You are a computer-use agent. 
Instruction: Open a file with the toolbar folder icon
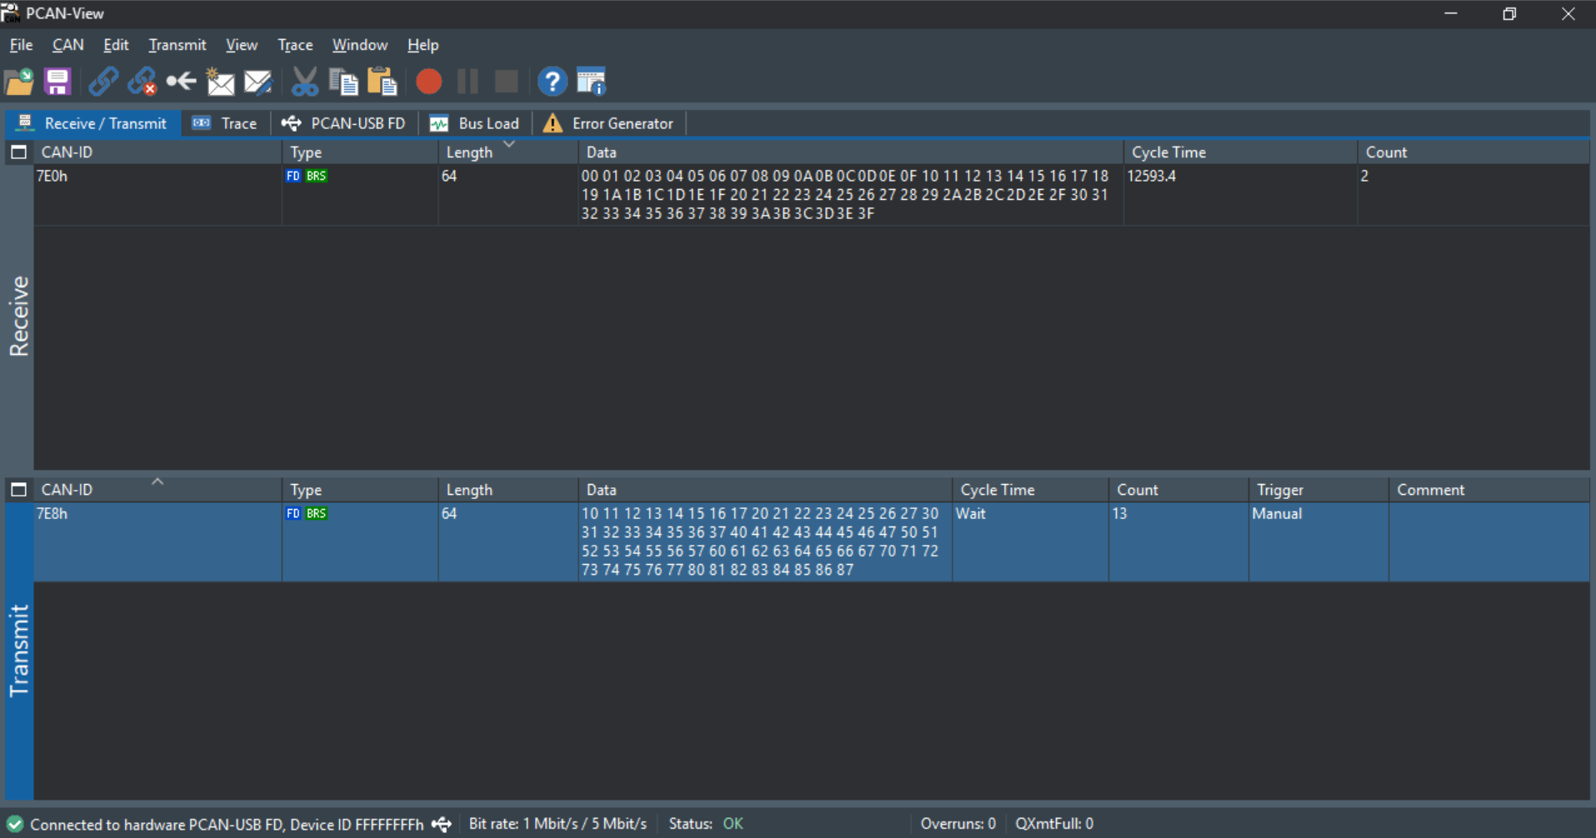(x=19, y=82)
